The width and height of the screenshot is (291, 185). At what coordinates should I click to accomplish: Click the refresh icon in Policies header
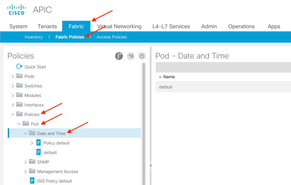tap(142, 56)
